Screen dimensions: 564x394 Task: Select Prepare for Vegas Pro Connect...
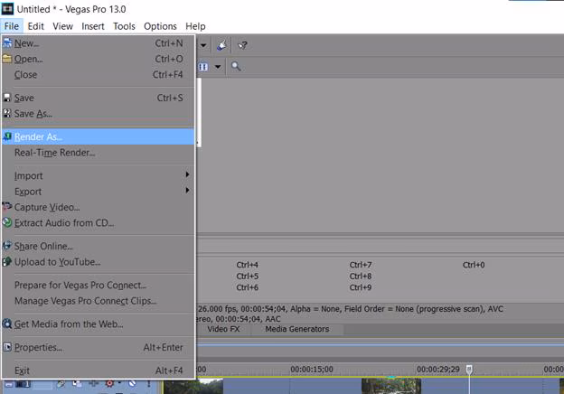tap(98, 286)
